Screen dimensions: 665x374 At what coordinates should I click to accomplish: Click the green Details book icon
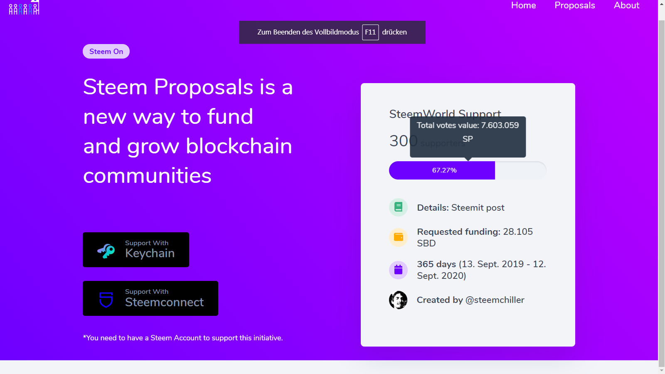(x=398, y=207)
